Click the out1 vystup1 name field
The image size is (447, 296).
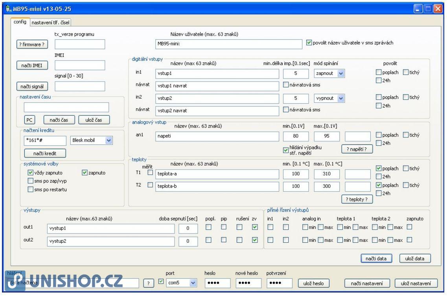tap(111, 228)
